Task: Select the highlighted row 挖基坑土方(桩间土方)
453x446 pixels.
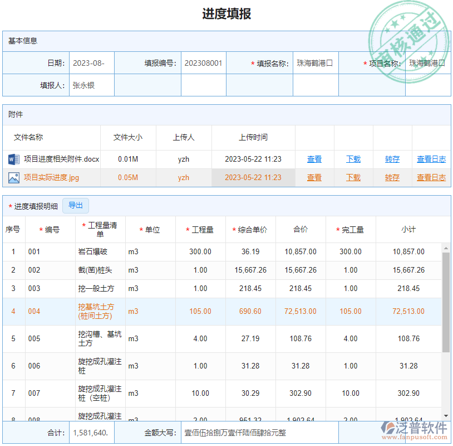Action: point(223,312)
